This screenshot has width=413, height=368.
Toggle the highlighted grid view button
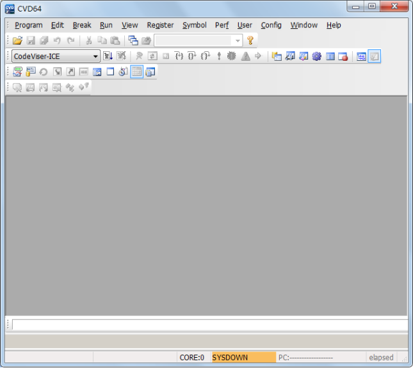click(136, 72)
